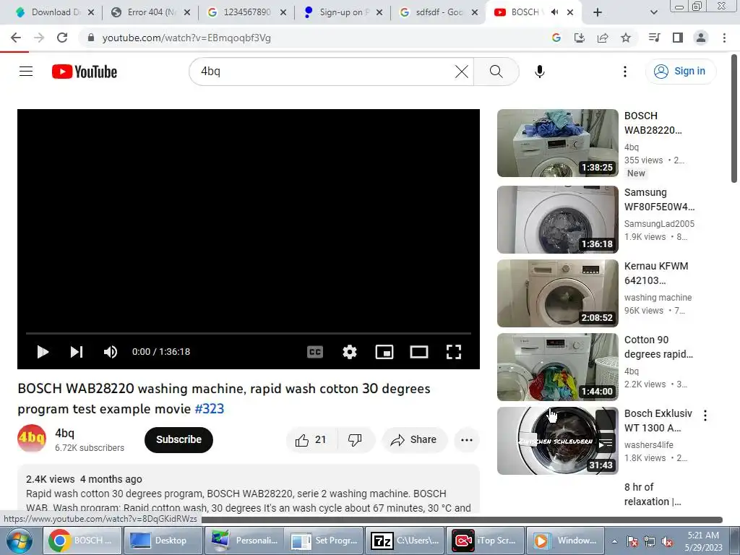This screenshot has height=555, width=740.
Task: Toggle theater mode view
Action: point(419,352)
